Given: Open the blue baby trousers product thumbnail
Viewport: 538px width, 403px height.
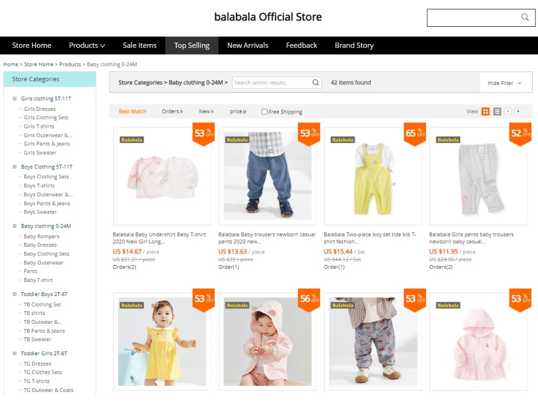Looking at the screenshot, I should click(x=267, y=176).
